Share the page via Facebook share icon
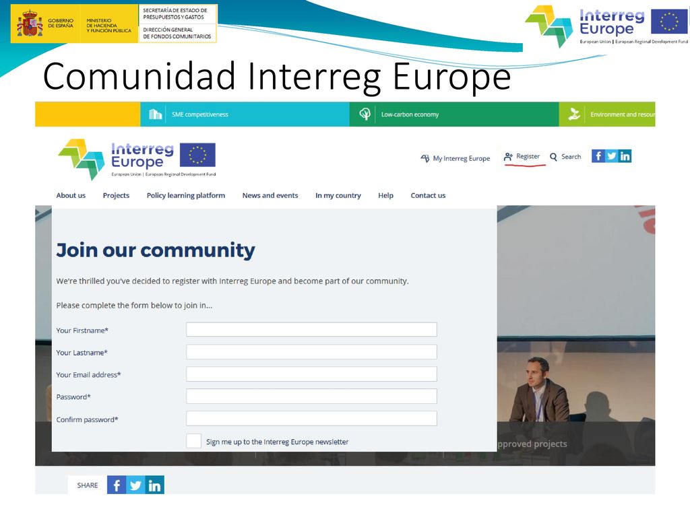690x517 pixels. (x=117, y=485)
